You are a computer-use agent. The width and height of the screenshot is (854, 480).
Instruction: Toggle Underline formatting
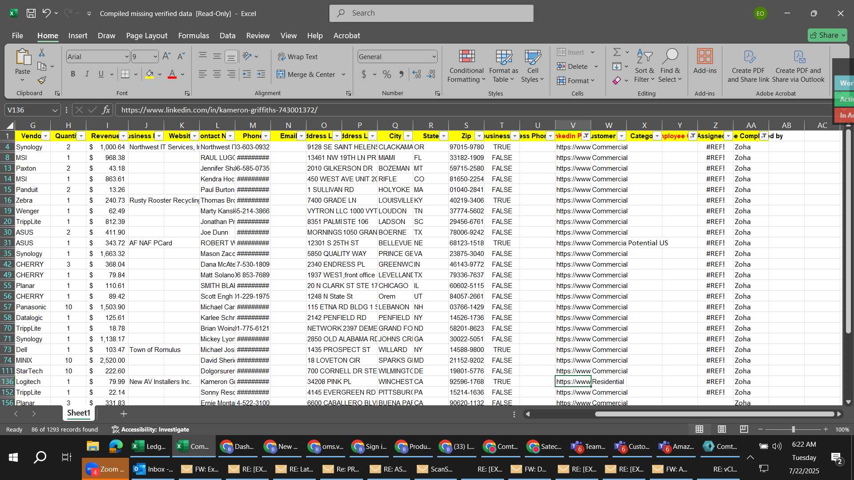tap(101, 74)
